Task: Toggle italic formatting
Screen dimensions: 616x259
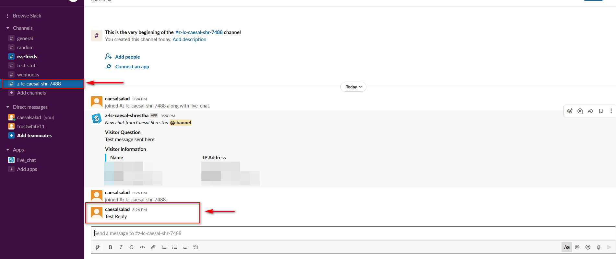Action: tap(121, 247)
